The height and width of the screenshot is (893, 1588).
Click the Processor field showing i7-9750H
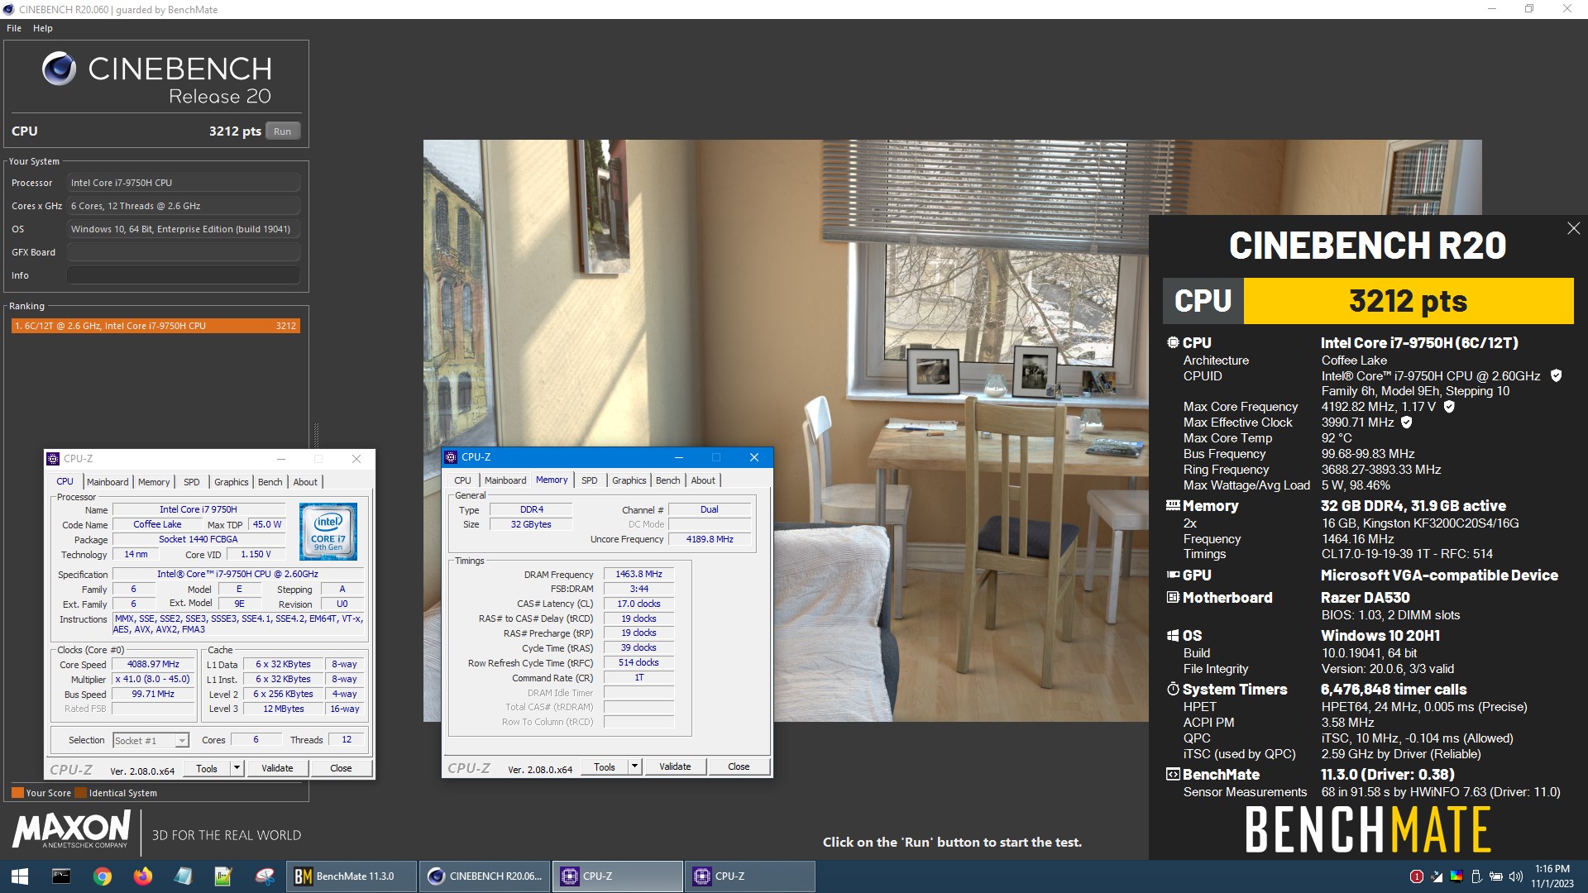tap(184, 183)
